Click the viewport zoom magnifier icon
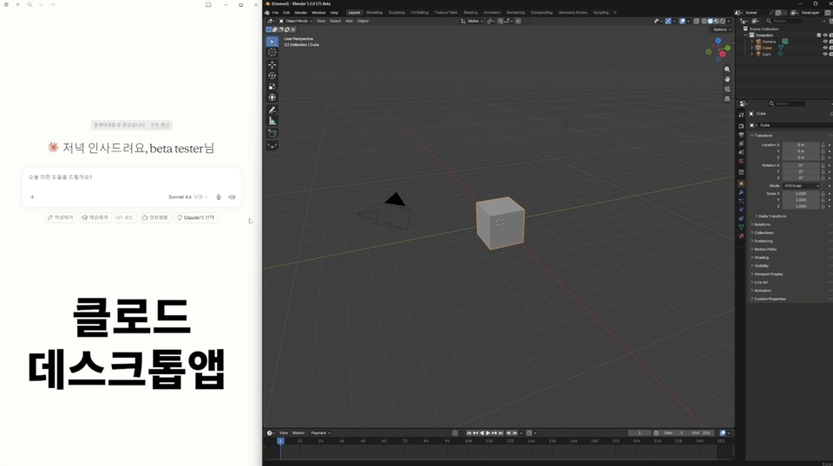 pyautogui.click(x=727, y=69)
